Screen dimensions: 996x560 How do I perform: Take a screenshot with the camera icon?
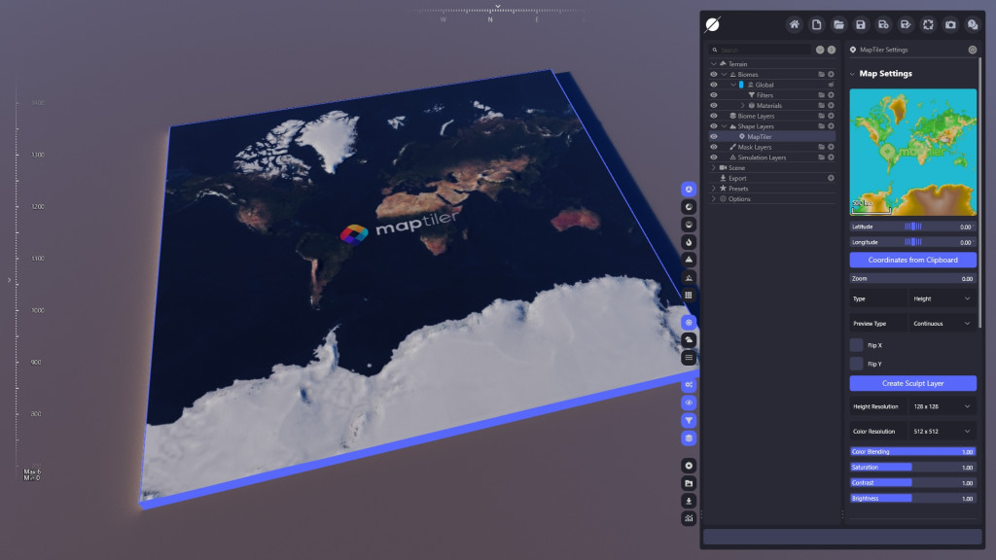(950, 24)
